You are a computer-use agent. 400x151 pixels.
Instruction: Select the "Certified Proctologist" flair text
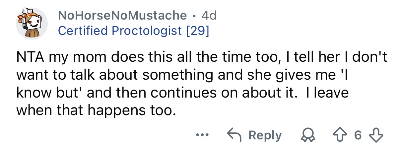[120, 31]
